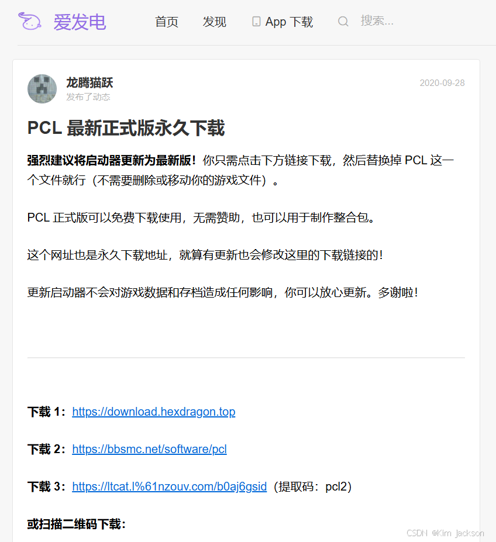Click the post date 2020-09-28

[x=442, y=83]
